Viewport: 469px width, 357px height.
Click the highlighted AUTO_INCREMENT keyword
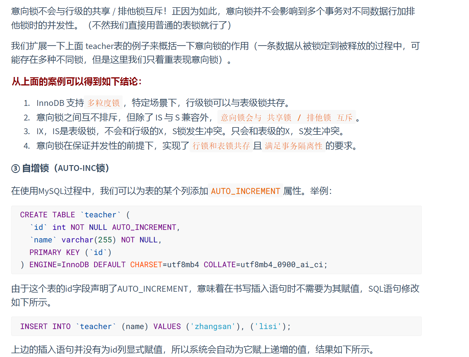(x=245, y=191)
